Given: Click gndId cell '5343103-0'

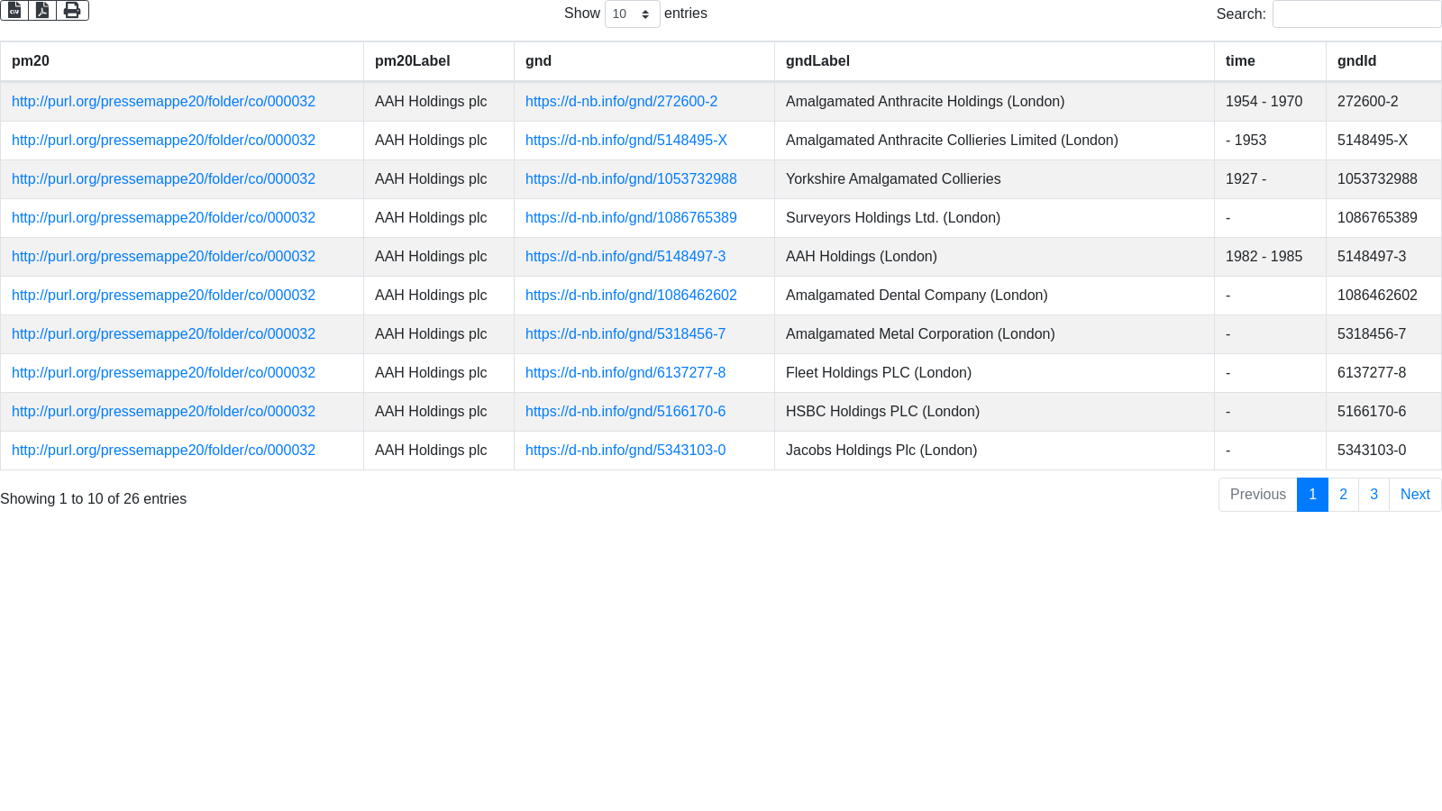Looking at the screenshot, I should tap(1383, 451).
